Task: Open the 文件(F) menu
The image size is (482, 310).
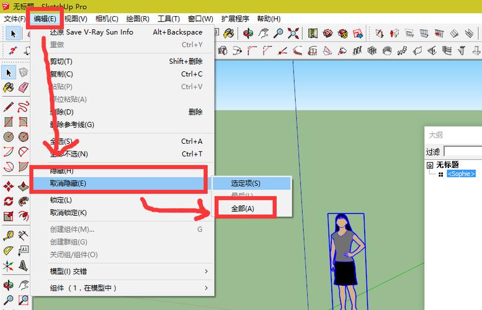Action: 14,19
